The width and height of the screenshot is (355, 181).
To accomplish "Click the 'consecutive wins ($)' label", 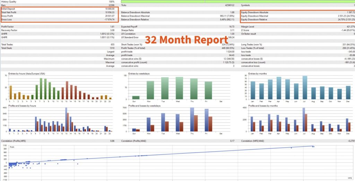I will click(x=131, y=59).
